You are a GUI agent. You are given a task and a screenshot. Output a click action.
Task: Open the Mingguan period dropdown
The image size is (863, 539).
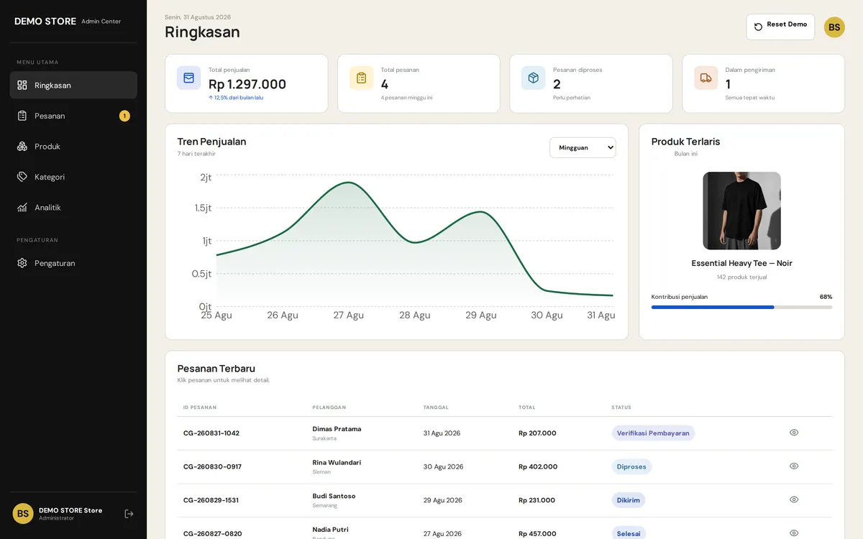tap(583, 147)
